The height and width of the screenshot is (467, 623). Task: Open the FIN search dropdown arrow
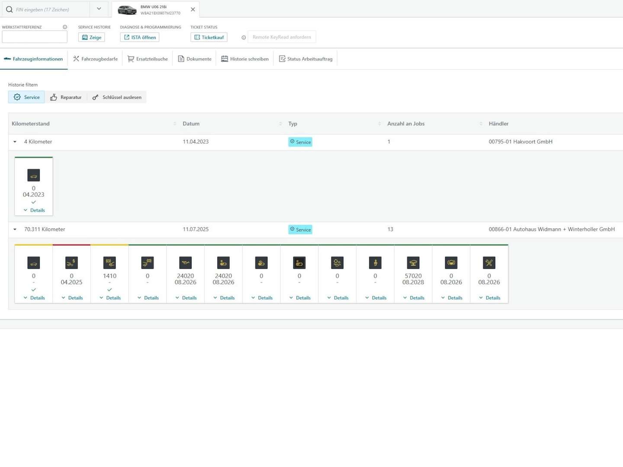coord(99,9)
